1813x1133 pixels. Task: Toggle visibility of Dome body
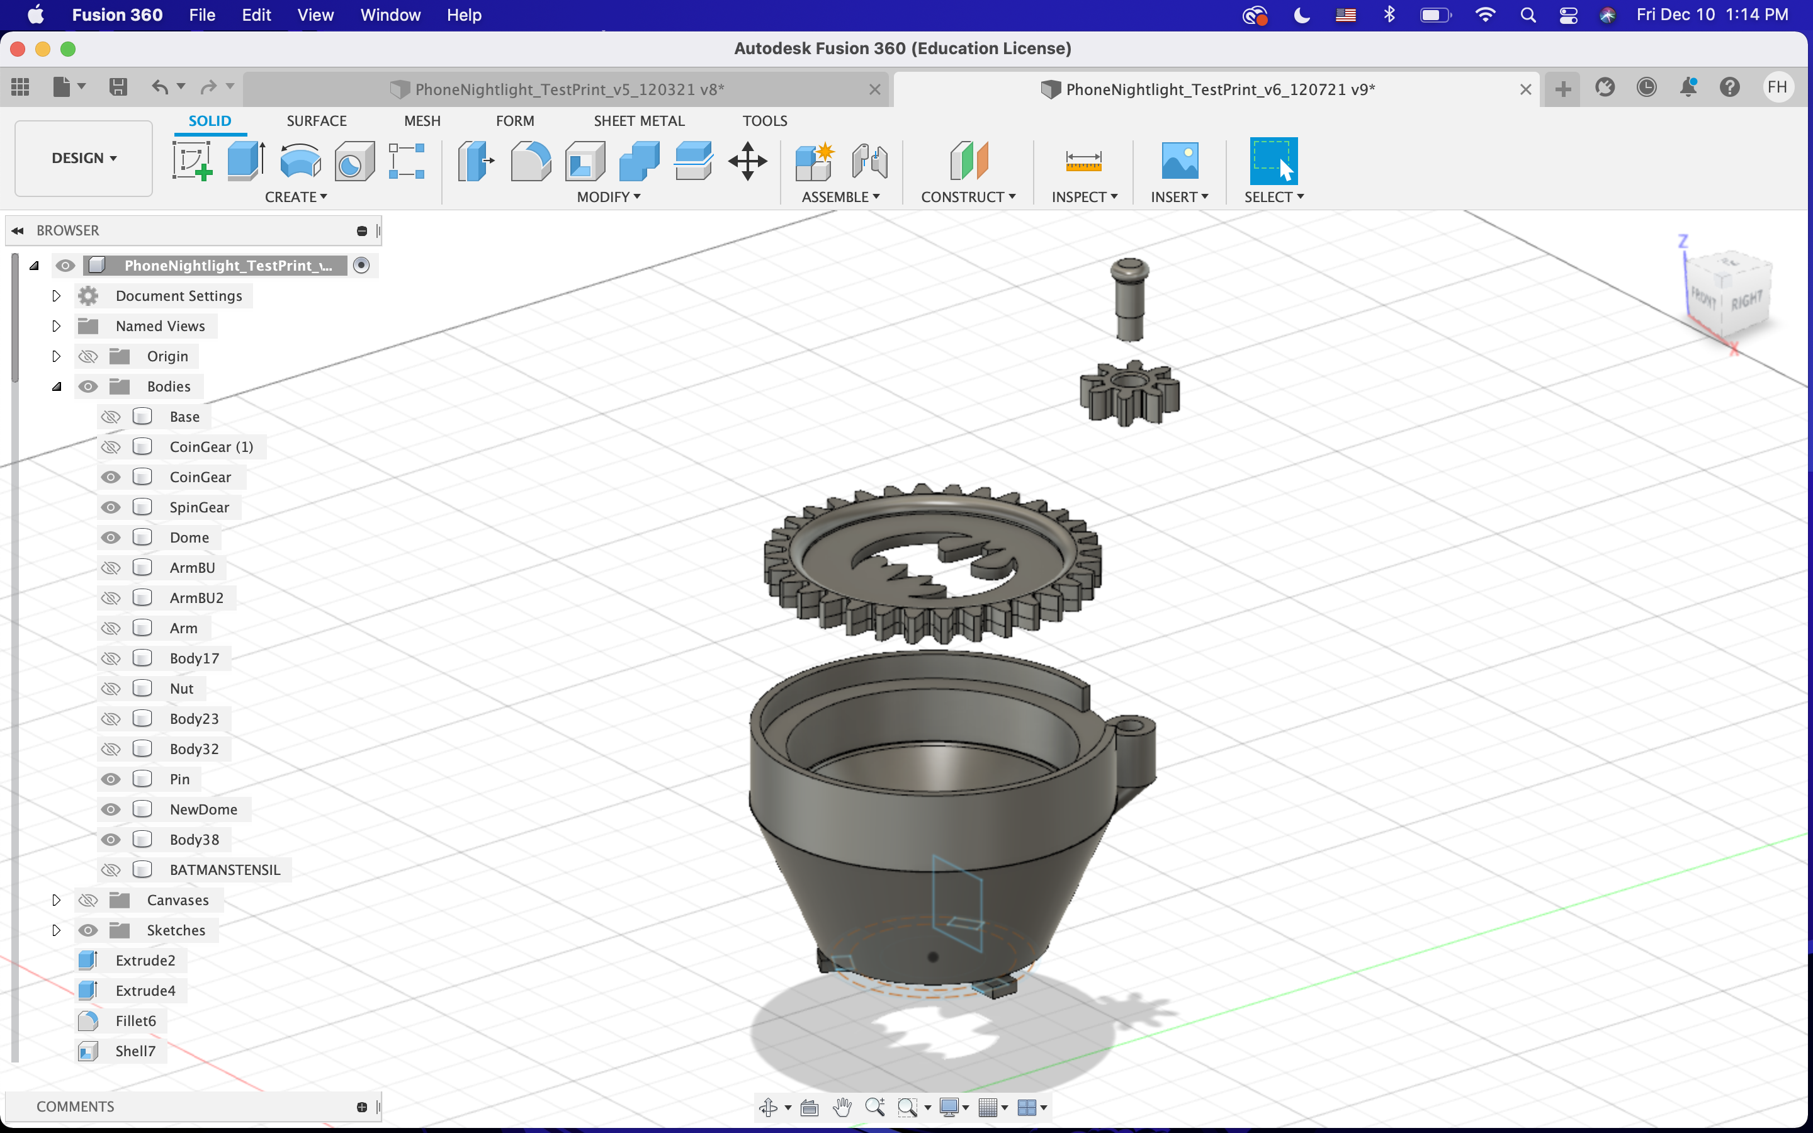[x=111, y=538]
